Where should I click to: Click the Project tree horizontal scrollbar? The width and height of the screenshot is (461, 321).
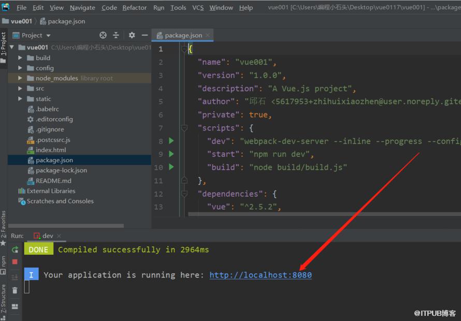(x=66, y=226)
